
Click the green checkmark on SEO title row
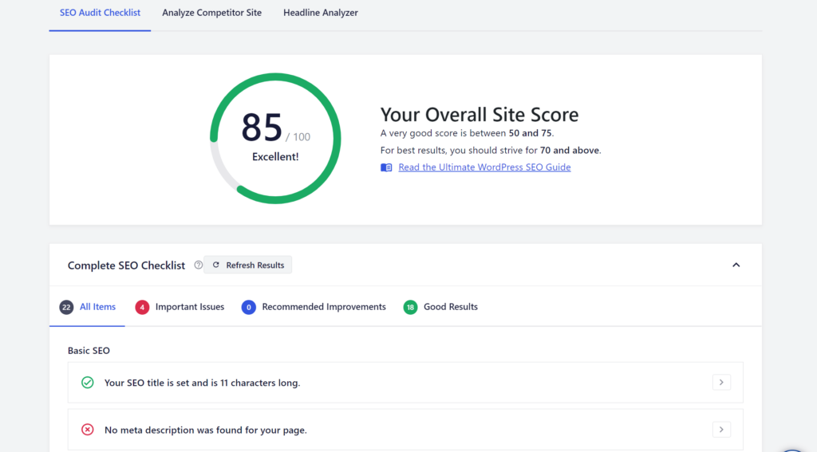88,383
